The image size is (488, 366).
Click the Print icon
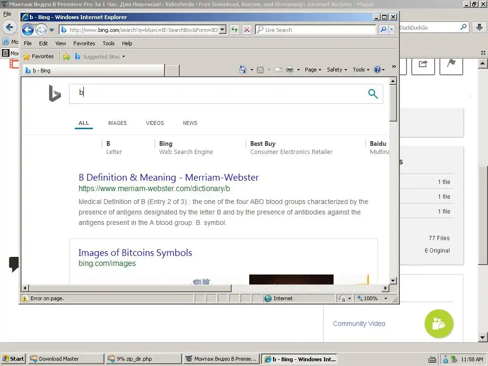[x=290, y=70]
